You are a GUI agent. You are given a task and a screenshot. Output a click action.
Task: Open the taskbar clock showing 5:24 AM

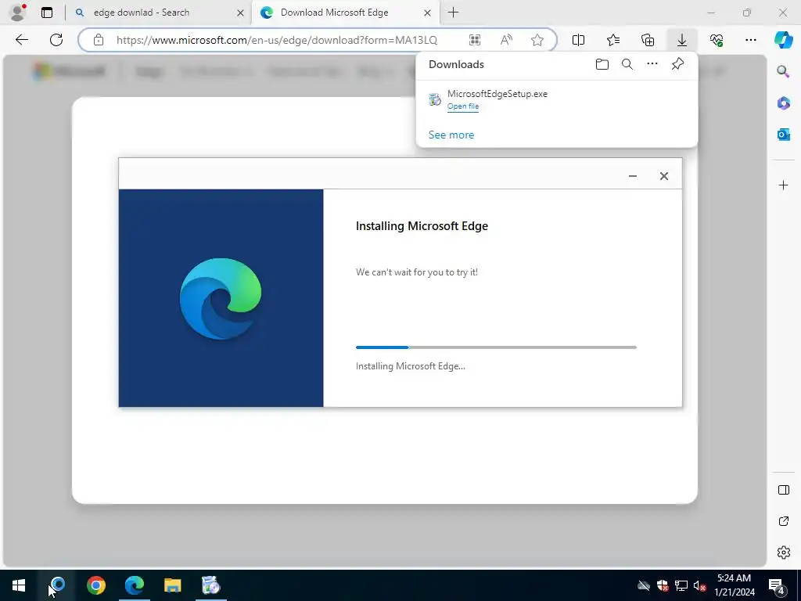pyautogui.click(x=734, y=585)
